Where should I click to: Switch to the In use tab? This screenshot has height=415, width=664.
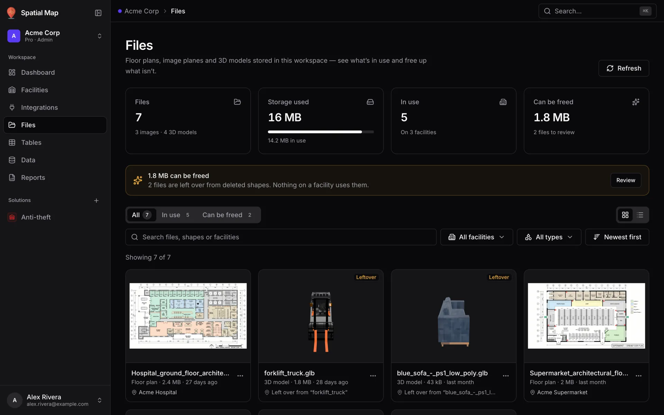[175, 215]
